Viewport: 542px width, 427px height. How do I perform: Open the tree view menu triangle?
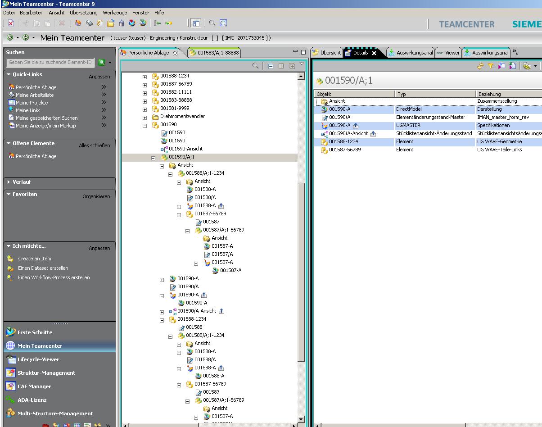coord(302,64)
